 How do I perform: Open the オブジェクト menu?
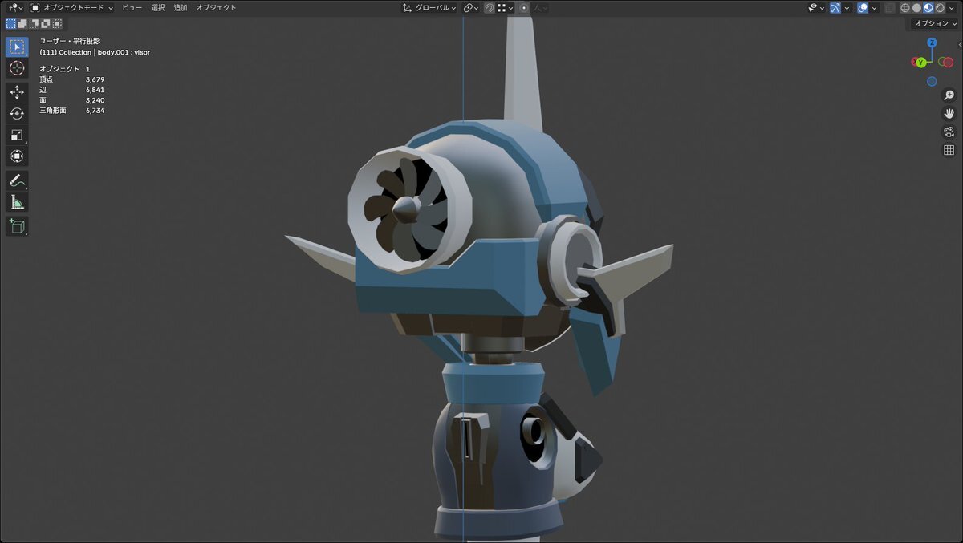[x=217, y=8]
